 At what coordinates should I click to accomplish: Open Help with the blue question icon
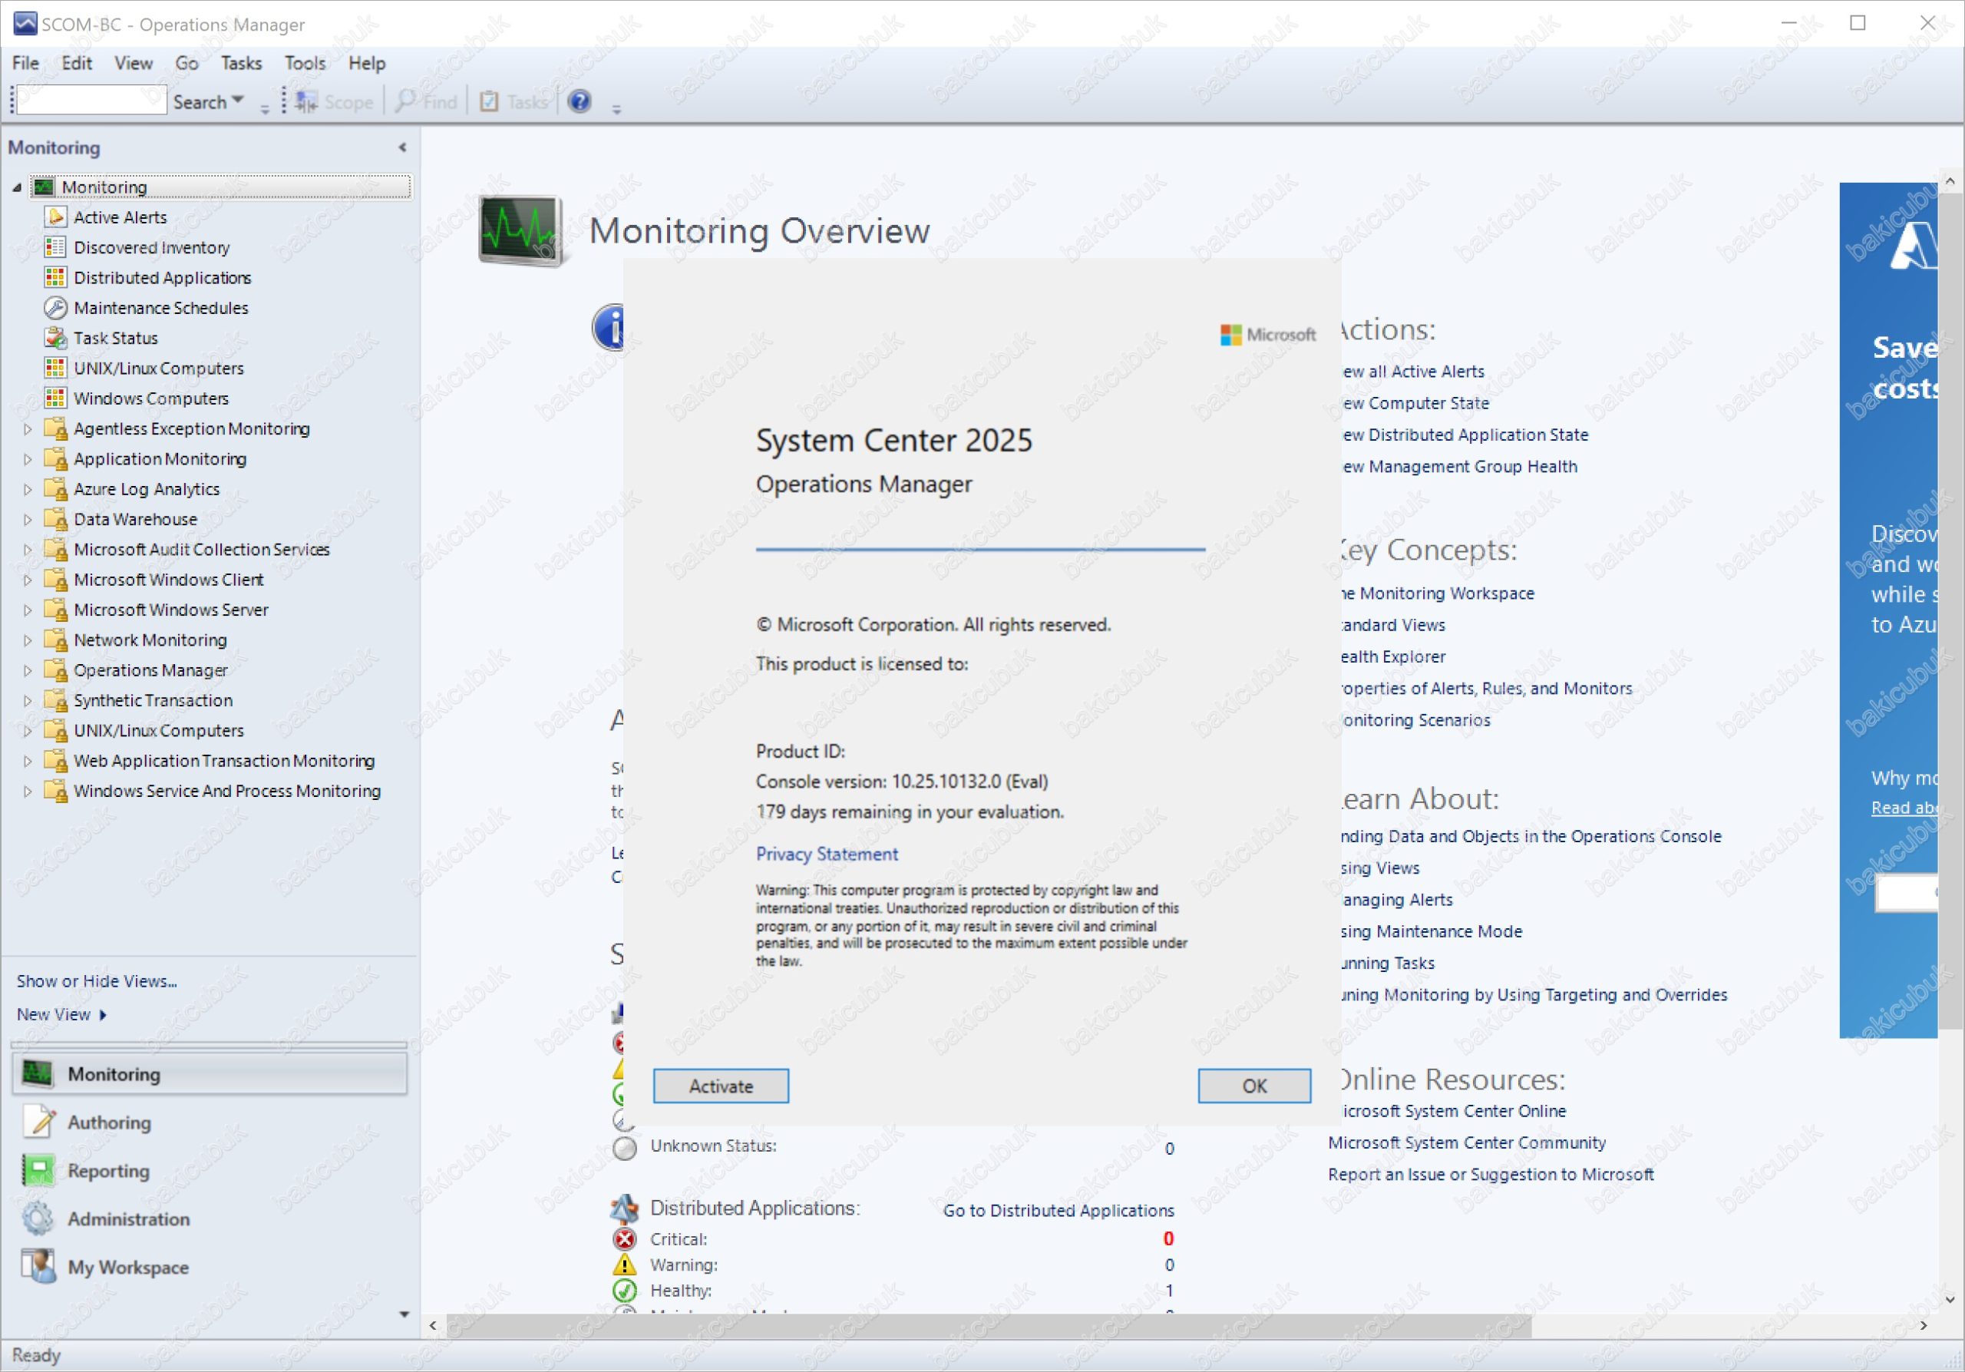[580, 101]
